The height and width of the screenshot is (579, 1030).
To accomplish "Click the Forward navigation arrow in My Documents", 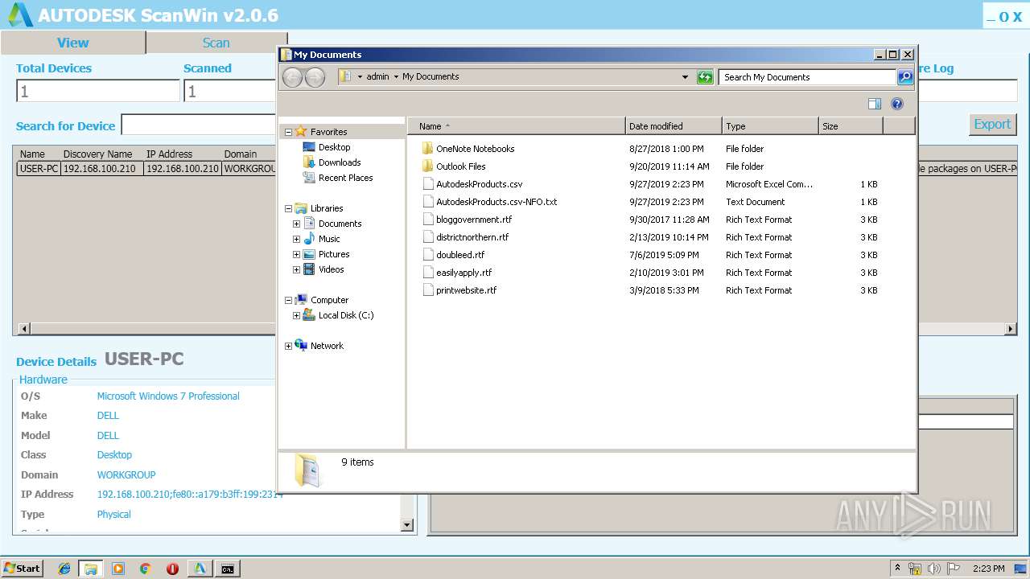I will (x=315, y=77).
